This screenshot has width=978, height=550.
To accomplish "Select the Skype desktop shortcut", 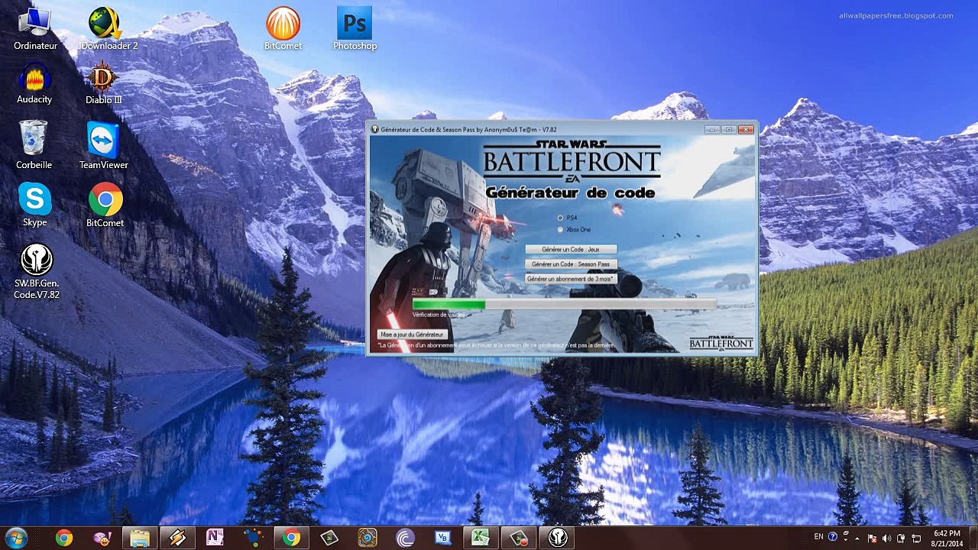I will [34, 205].
